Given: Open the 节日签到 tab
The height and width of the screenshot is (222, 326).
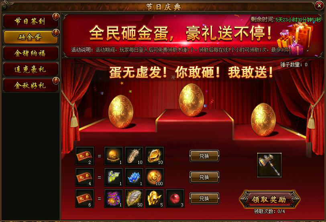Looking at the screenshot, I should [x=31, y=21].
